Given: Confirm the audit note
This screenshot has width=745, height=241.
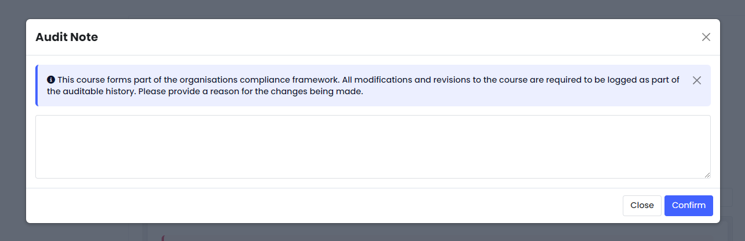Looking at the screenshot, I should [689, 205].
